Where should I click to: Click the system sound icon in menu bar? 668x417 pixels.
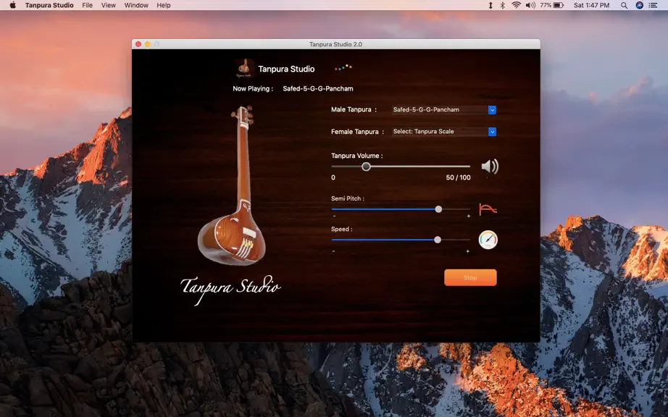point(530,5)
